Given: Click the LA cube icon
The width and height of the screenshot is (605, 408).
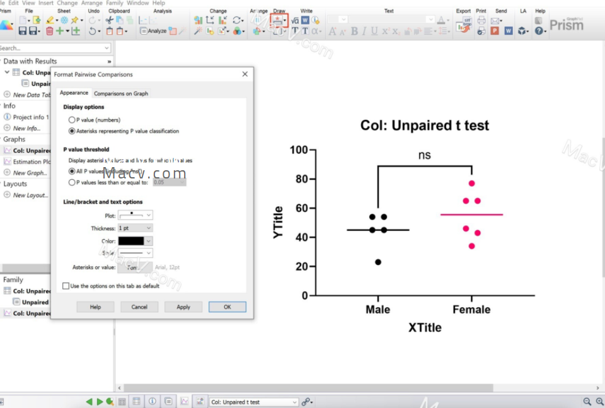Looking at the screenshot, I should tap(522, 31).
